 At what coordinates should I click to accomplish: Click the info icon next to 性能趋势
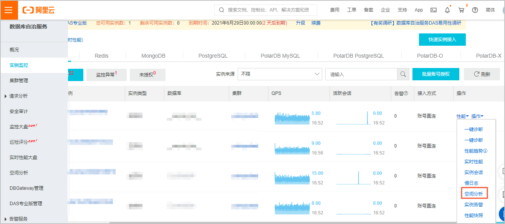tap(485, 151)
